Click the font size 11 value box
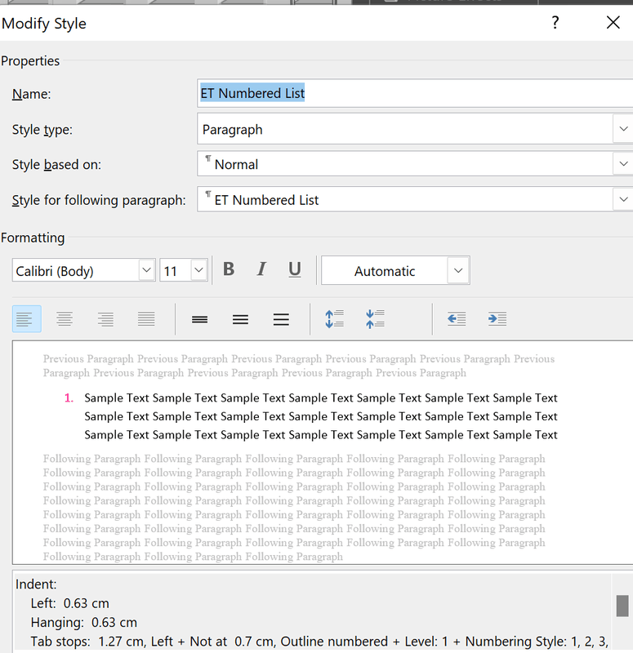This screenshot has width=633, height=653. (x=176, y=271)
